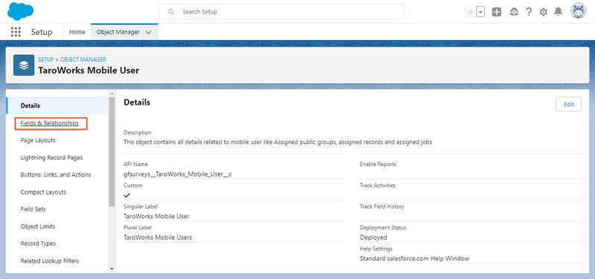595x279 pixels.
Task: Click the OBJECT MANAGER breadcrumb link
Action: [x=83, y=59]
